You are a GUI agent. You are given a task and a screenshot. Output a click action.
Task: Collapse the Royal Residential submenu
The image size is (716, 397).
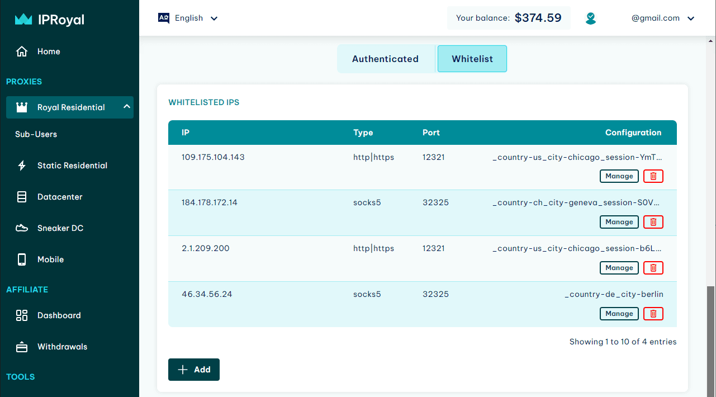coord(127,107)
